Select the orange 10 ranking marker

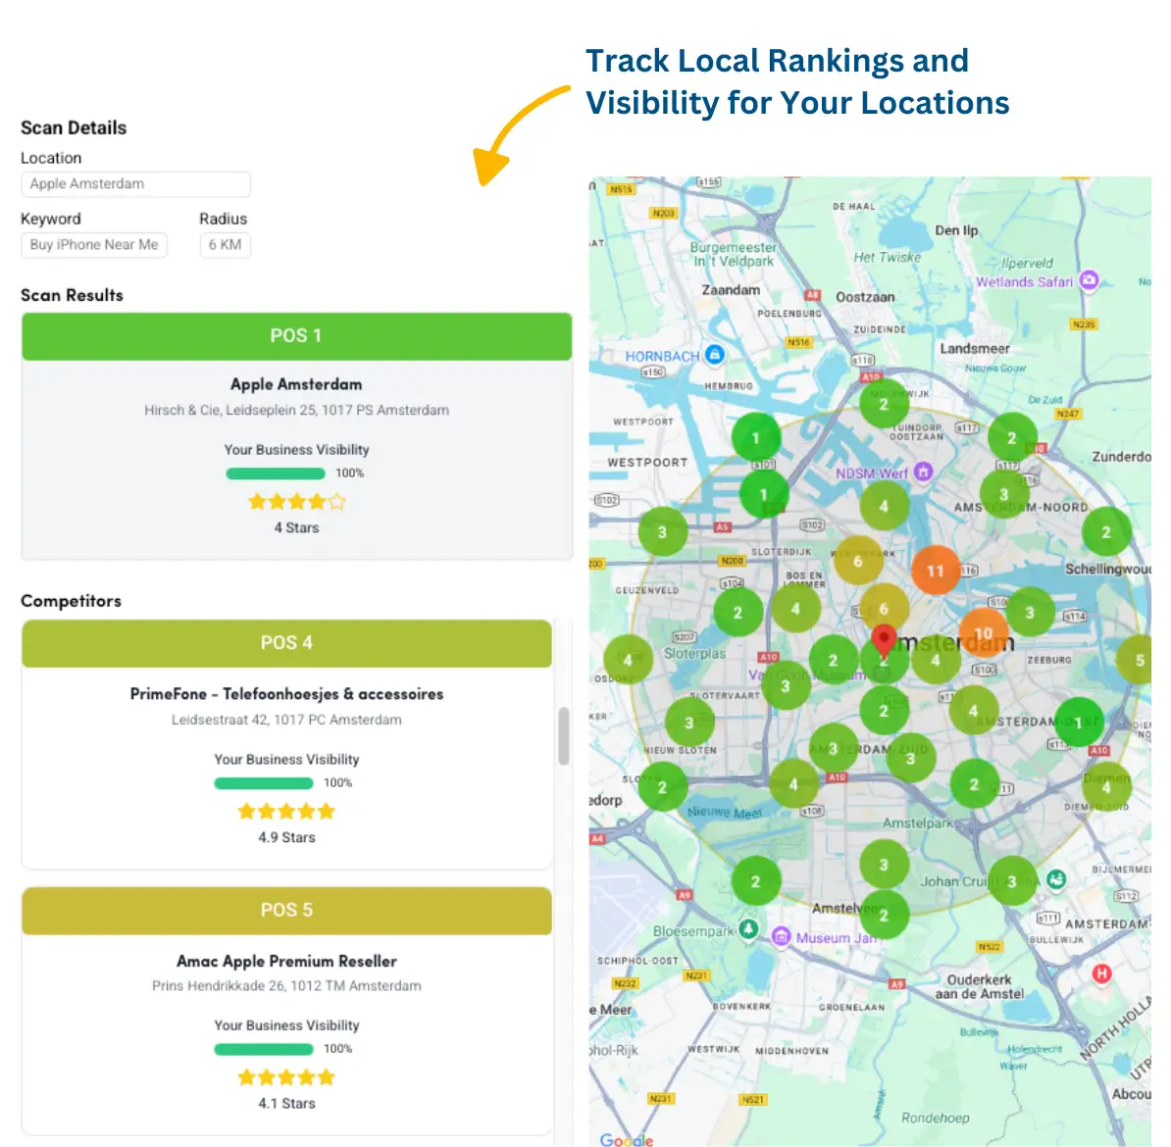pos(983,633)
